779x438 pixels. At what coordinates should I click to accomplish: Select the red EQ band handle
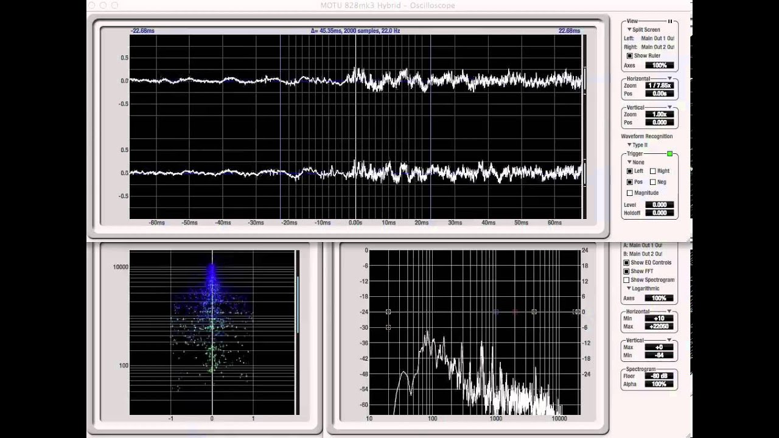(515, 312)
